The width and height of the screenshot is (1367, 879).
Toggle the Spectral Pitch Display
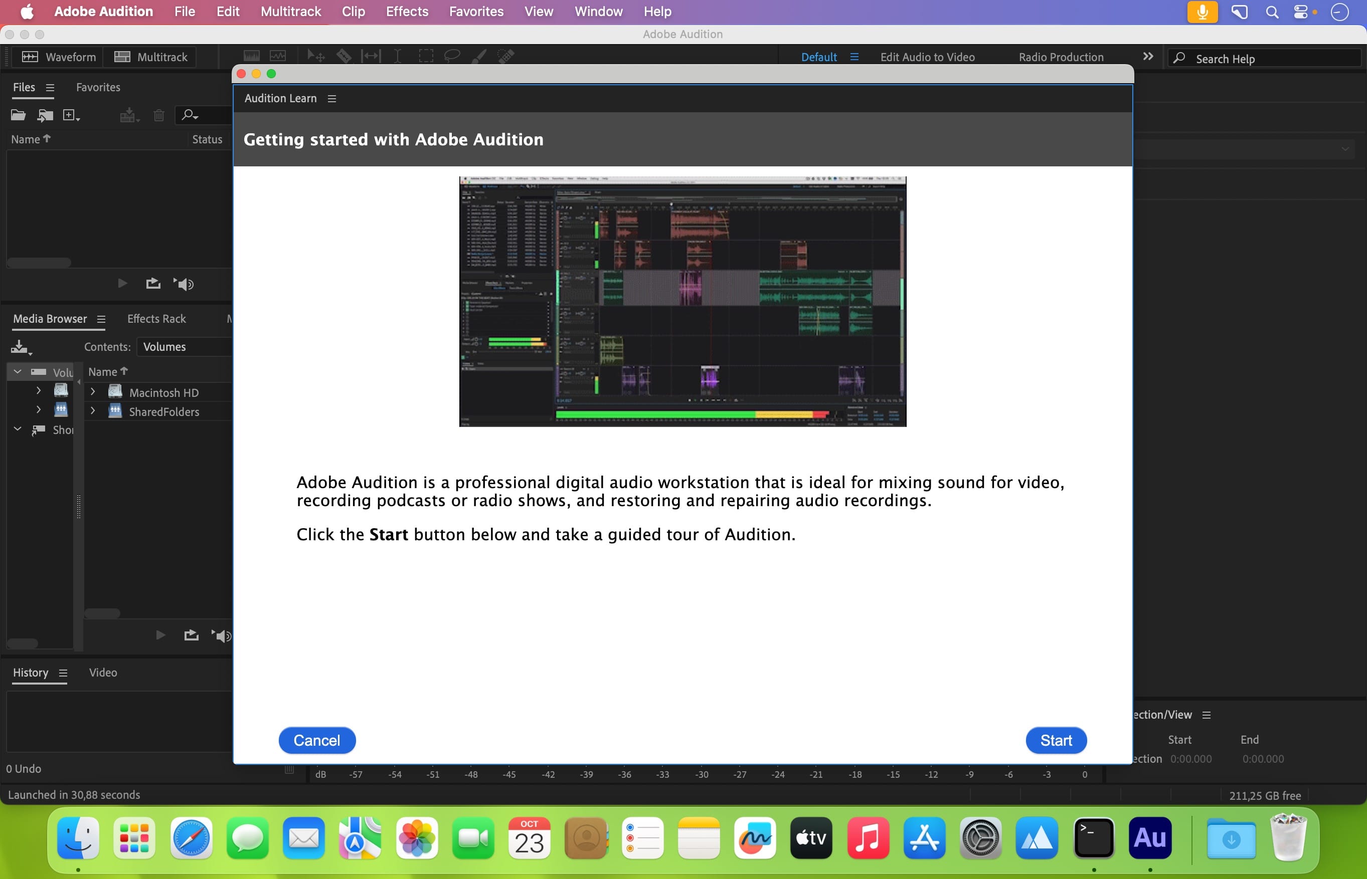click(278, 56)
